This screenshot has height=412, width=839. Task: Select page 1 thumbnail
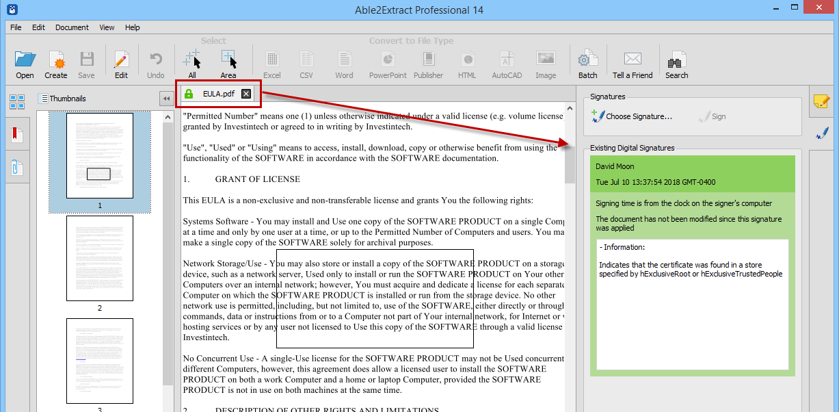tap(100, 157)
